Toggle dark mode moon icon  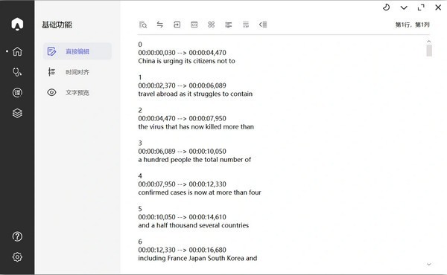[386, 7]
